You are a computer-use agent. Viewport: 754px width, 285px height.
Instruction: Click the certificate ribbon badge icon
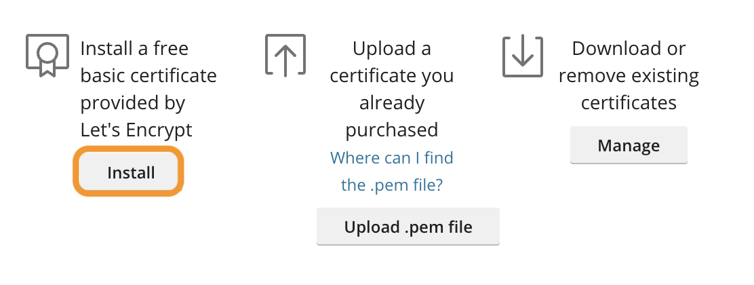tap(47, 54)
